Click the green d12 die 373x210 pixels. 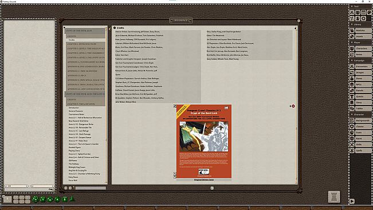click(43, 199)
